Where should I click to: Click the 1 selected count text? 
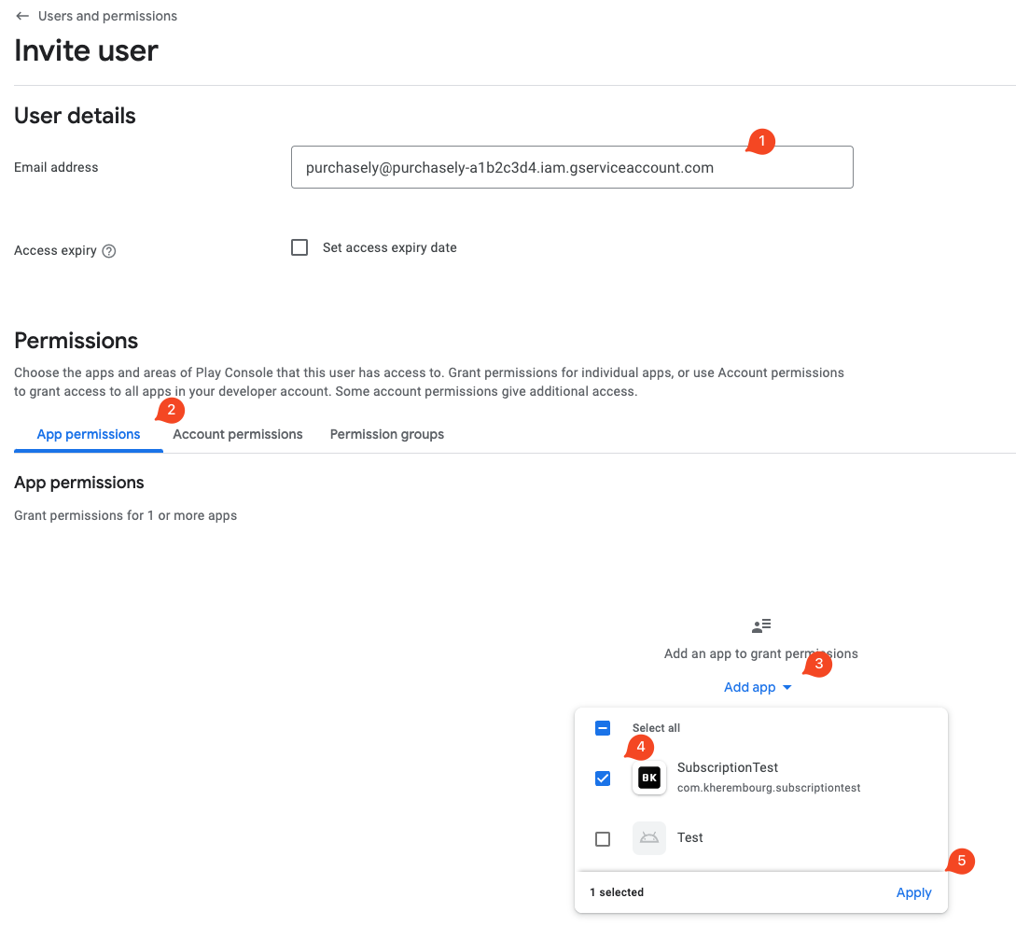pyautogui.click(x=617, y=892)
